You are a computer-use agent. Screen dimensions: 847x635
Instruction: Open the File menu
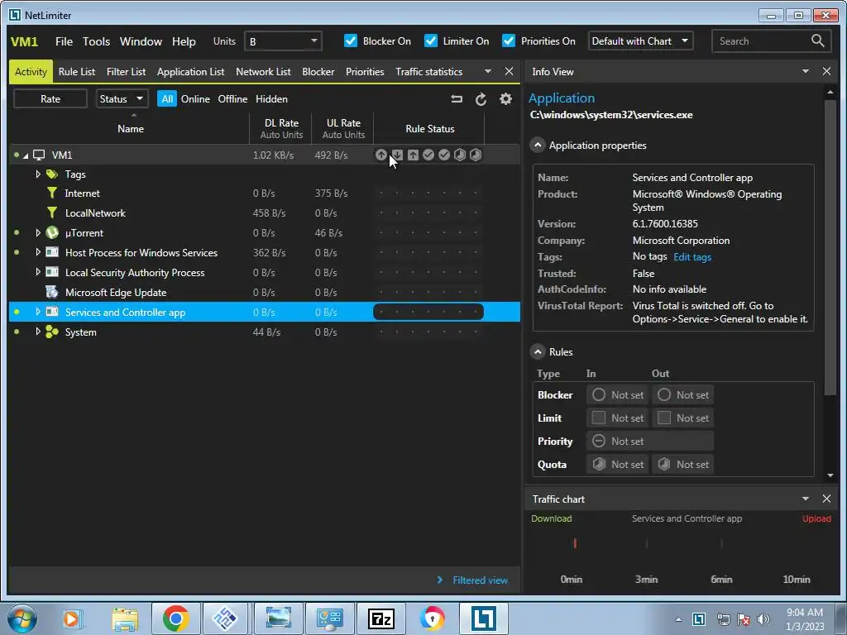pos(64,41)
